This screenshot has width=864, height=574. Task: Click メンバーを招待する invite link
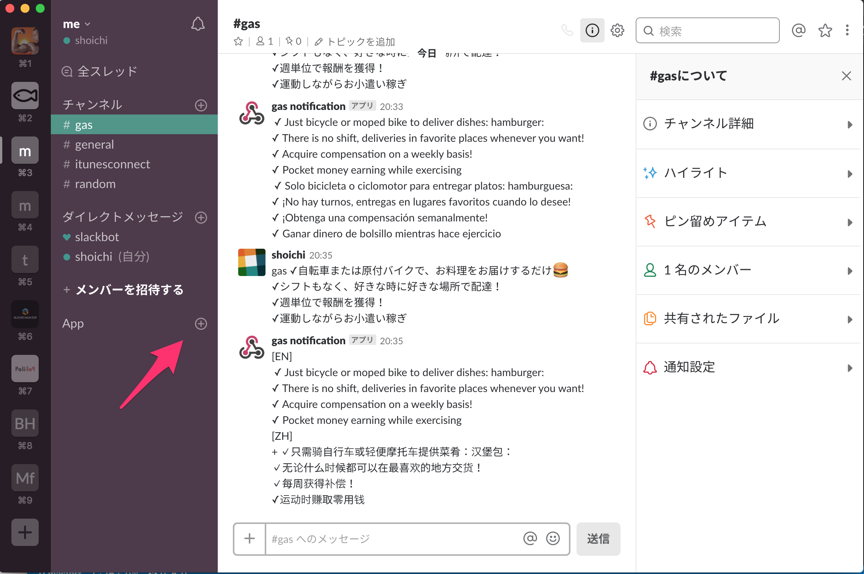click(x=129, y=290)
